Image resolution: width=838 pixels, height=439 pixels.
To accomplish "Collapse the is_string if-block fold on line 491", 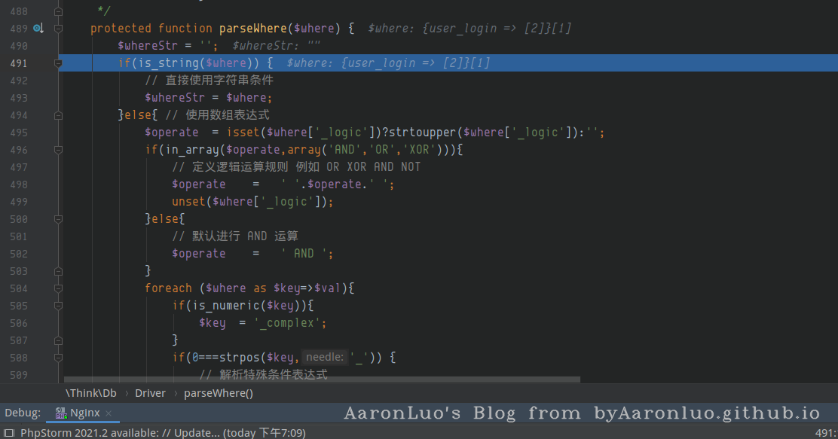I will (x=58, y=63).
